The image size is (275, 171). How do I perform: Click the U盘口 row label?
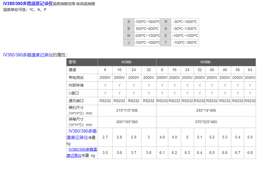74,93
